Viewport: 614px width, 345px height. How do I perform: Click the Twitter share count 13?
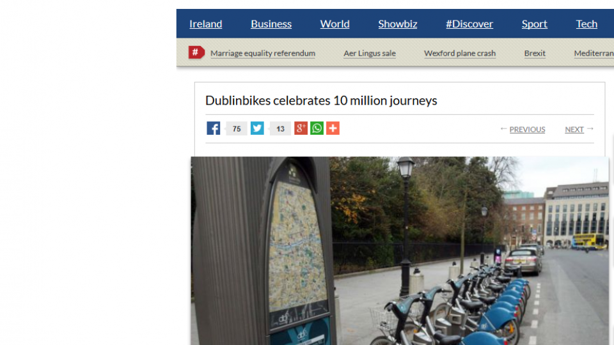coord(280,128)
